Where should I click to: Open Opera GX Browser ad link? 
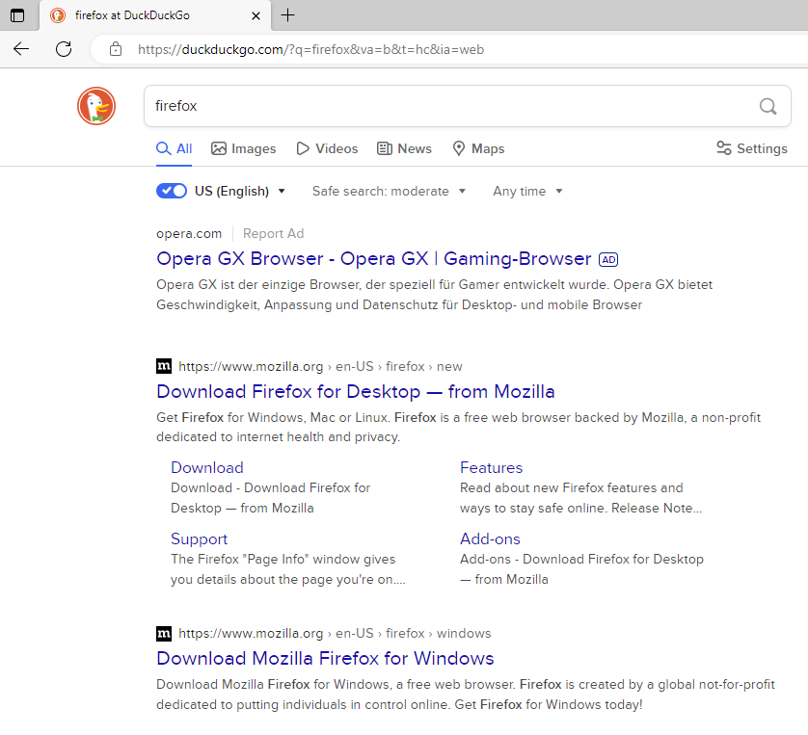pos(373,258)
